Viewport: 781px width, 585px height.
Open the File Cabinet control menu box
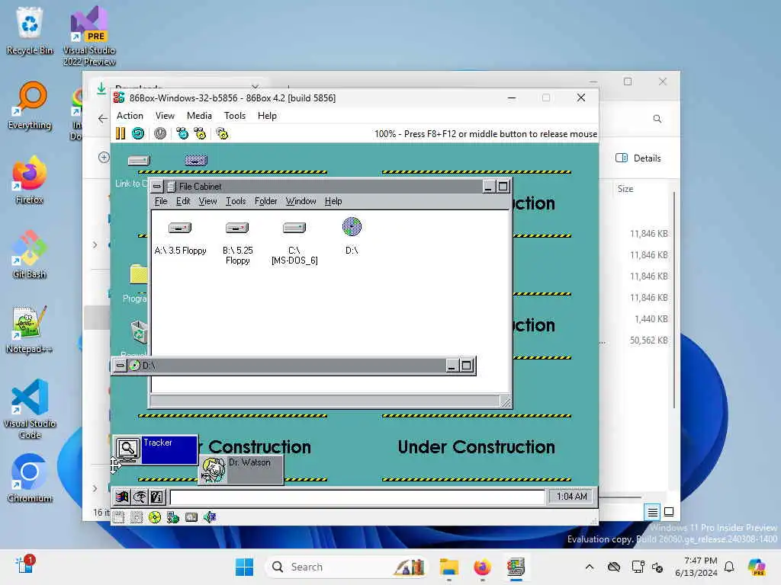click(157, 186)
